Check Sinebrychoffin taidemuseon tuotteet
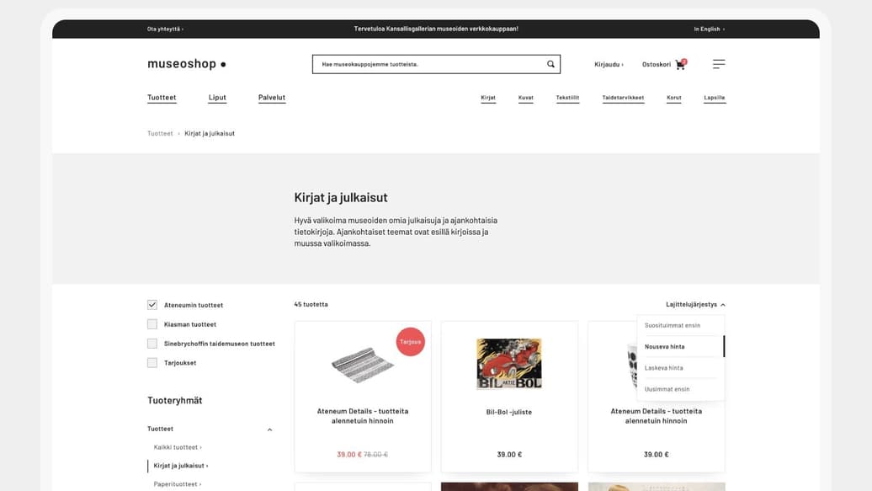This screenshot has width=872, height=491. [152, 344]
